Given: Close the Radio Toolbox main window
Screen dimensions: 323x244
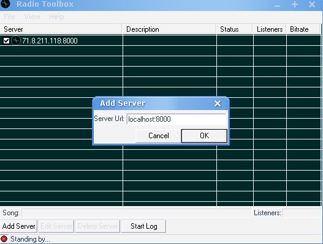Looking at the screenshot, I should tap(312, 4).
